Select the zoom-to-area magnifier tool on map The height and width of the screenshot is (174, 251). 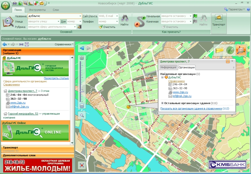(82, 115)
